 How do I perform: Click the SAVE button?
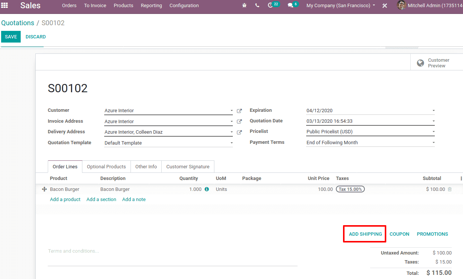point(11,37)
